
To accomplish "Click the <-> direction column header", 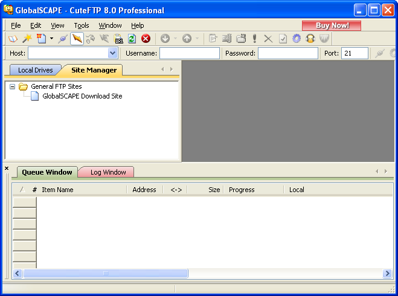I will click(x=176, y=190).
